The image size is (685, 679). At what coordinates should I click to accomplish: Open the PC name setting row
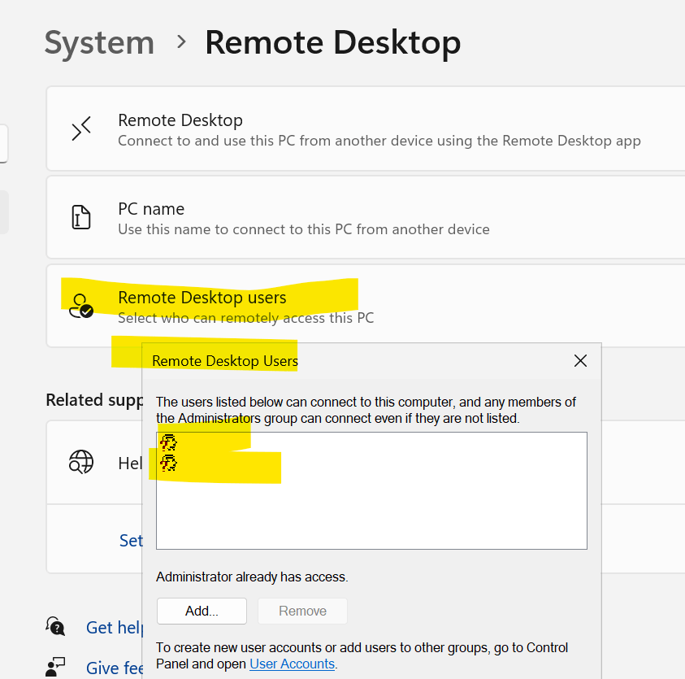[x=366, y=217]
